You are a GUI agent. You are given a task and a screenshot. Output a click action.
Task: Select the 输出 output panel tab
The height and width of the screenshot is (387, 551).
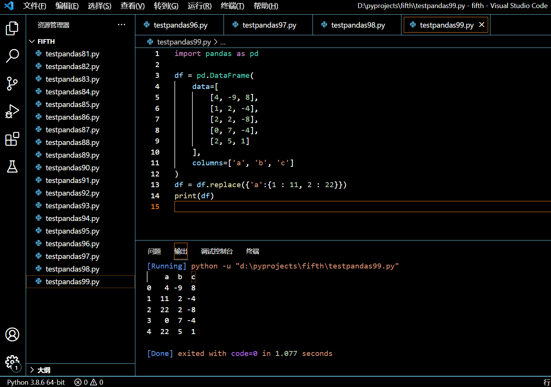[x=181, y=251]
